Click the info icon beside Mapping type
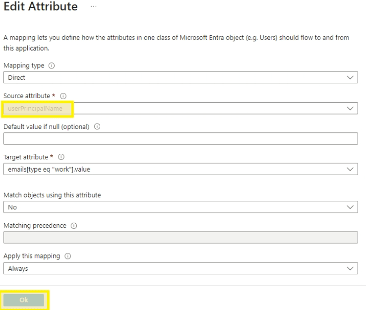The height and width of the screenshot is (310, 366). (52, 66)
